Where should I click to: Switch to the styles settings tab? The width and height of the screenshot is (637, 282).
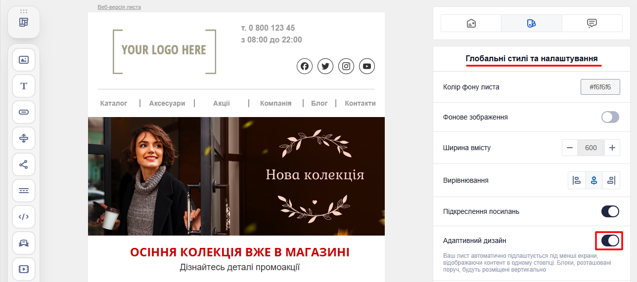(x=532, y=23)
